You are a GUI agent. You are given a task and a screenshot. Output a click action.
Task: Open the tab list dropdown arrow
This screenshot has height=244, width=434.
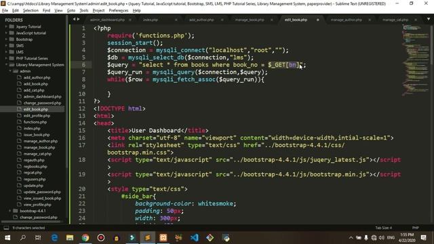429,19
